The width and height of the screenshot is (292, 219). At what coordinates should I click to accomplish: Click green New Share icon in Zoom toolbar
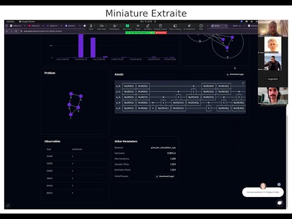[127, 26]
